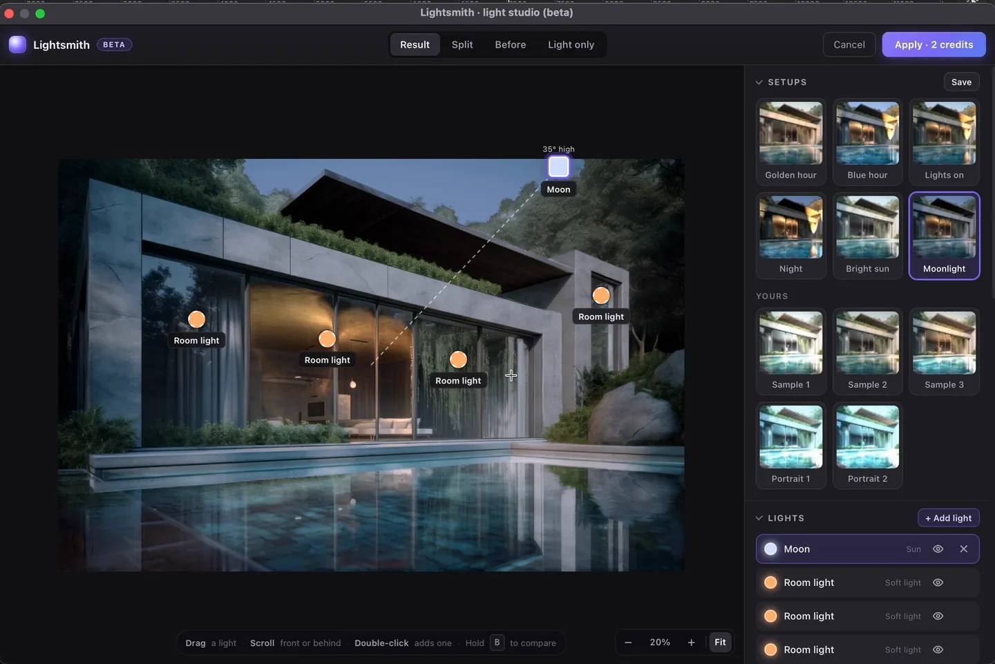Screen dimensions: 995x664
Task: Switch to the Result view tab
Action: pos(415,45)
